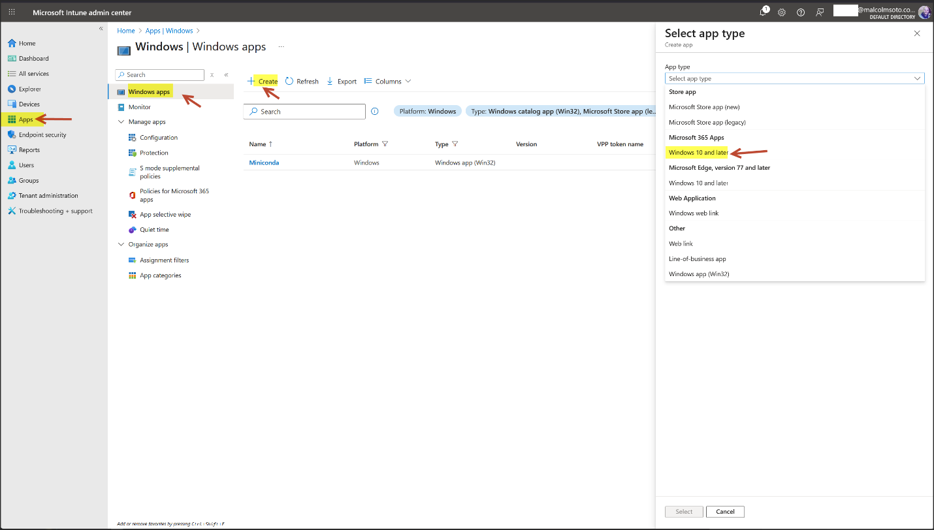Click the Platform column filter icon

(x=385, y=144)
